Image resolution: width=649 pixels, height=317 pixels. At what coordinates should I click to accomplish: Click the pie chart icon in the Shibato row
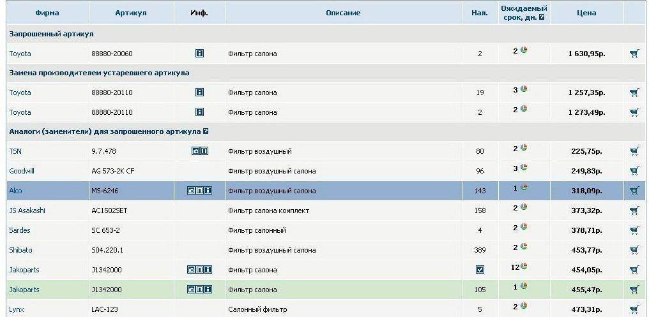tap(524, 246)
